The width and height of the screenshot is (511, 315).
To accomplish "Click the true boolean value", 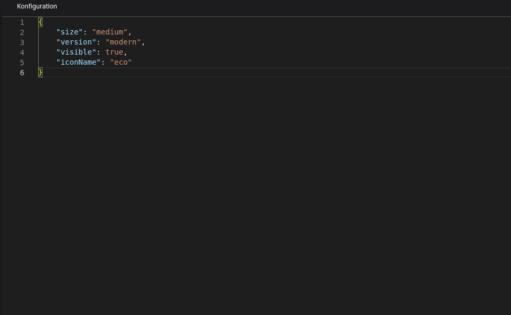I will click(x=114, y=52).
